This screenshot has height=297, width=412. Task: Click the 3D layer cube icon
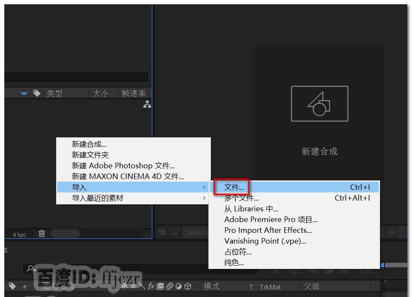pos(188,286)
